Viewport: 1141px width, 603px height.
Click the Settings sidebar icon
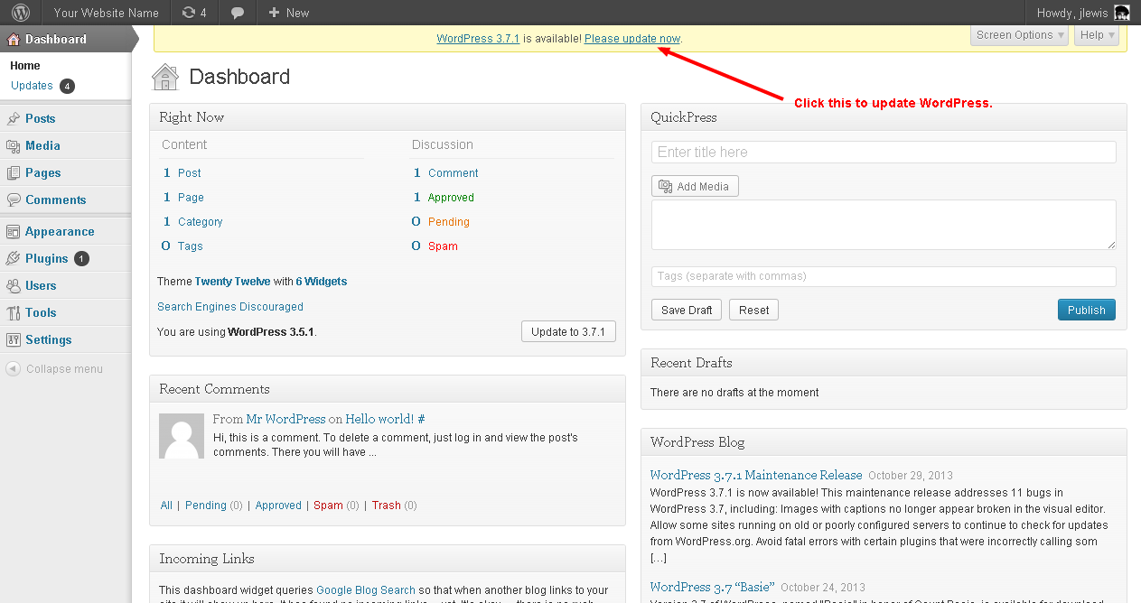pos(14,339)
